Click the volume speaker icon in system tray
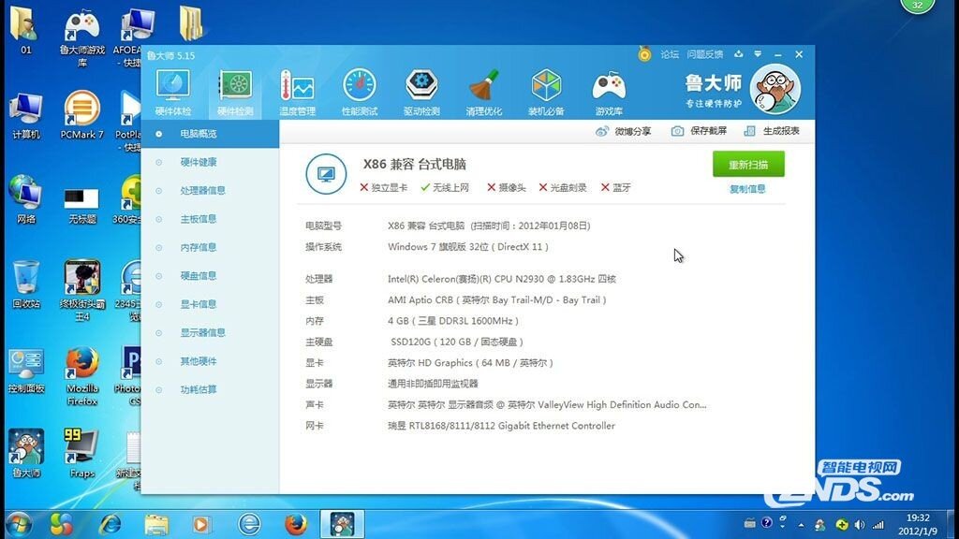 pos(860,525)
